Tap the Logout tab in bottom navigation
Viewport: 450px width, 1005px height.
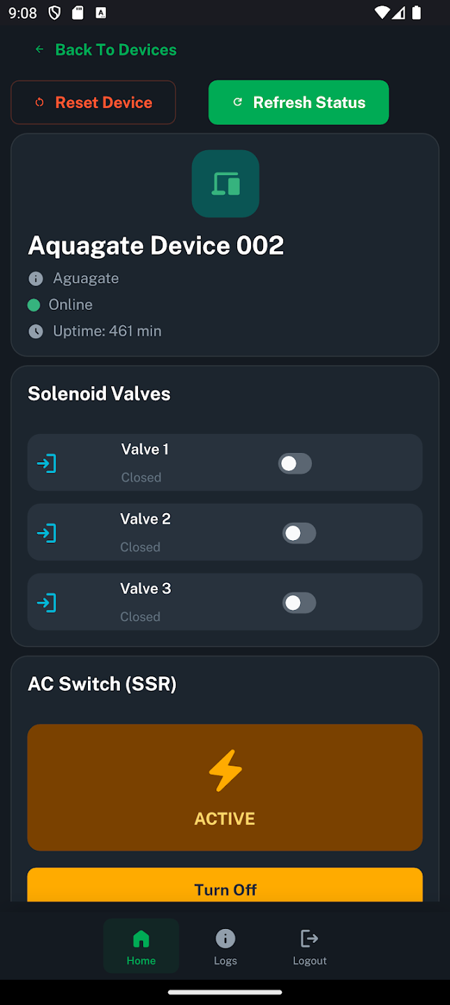tap(309, 946)
